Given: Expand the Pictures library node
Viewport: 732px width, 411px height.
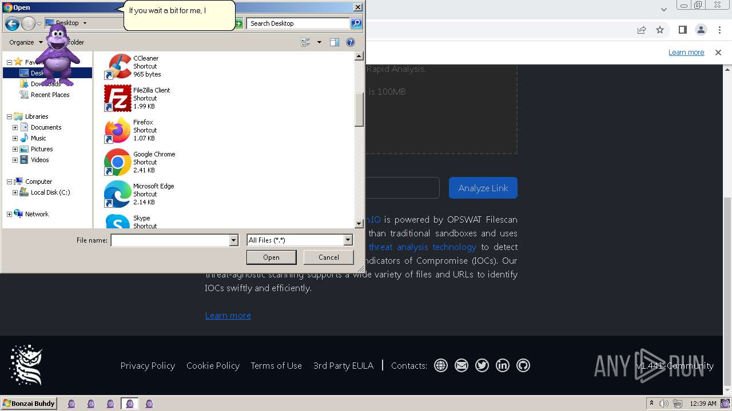Looking at the screenshot, I should pos(15,149).
